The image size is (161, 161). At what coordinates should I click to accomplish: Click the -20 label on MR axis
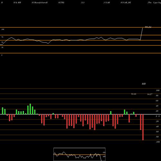point(157,121)
